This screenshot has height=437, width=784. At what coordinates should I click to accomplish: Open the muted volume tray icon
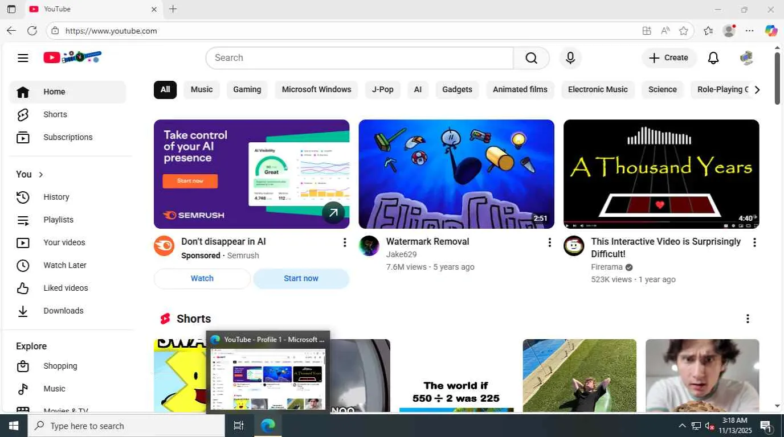(710, 426)
